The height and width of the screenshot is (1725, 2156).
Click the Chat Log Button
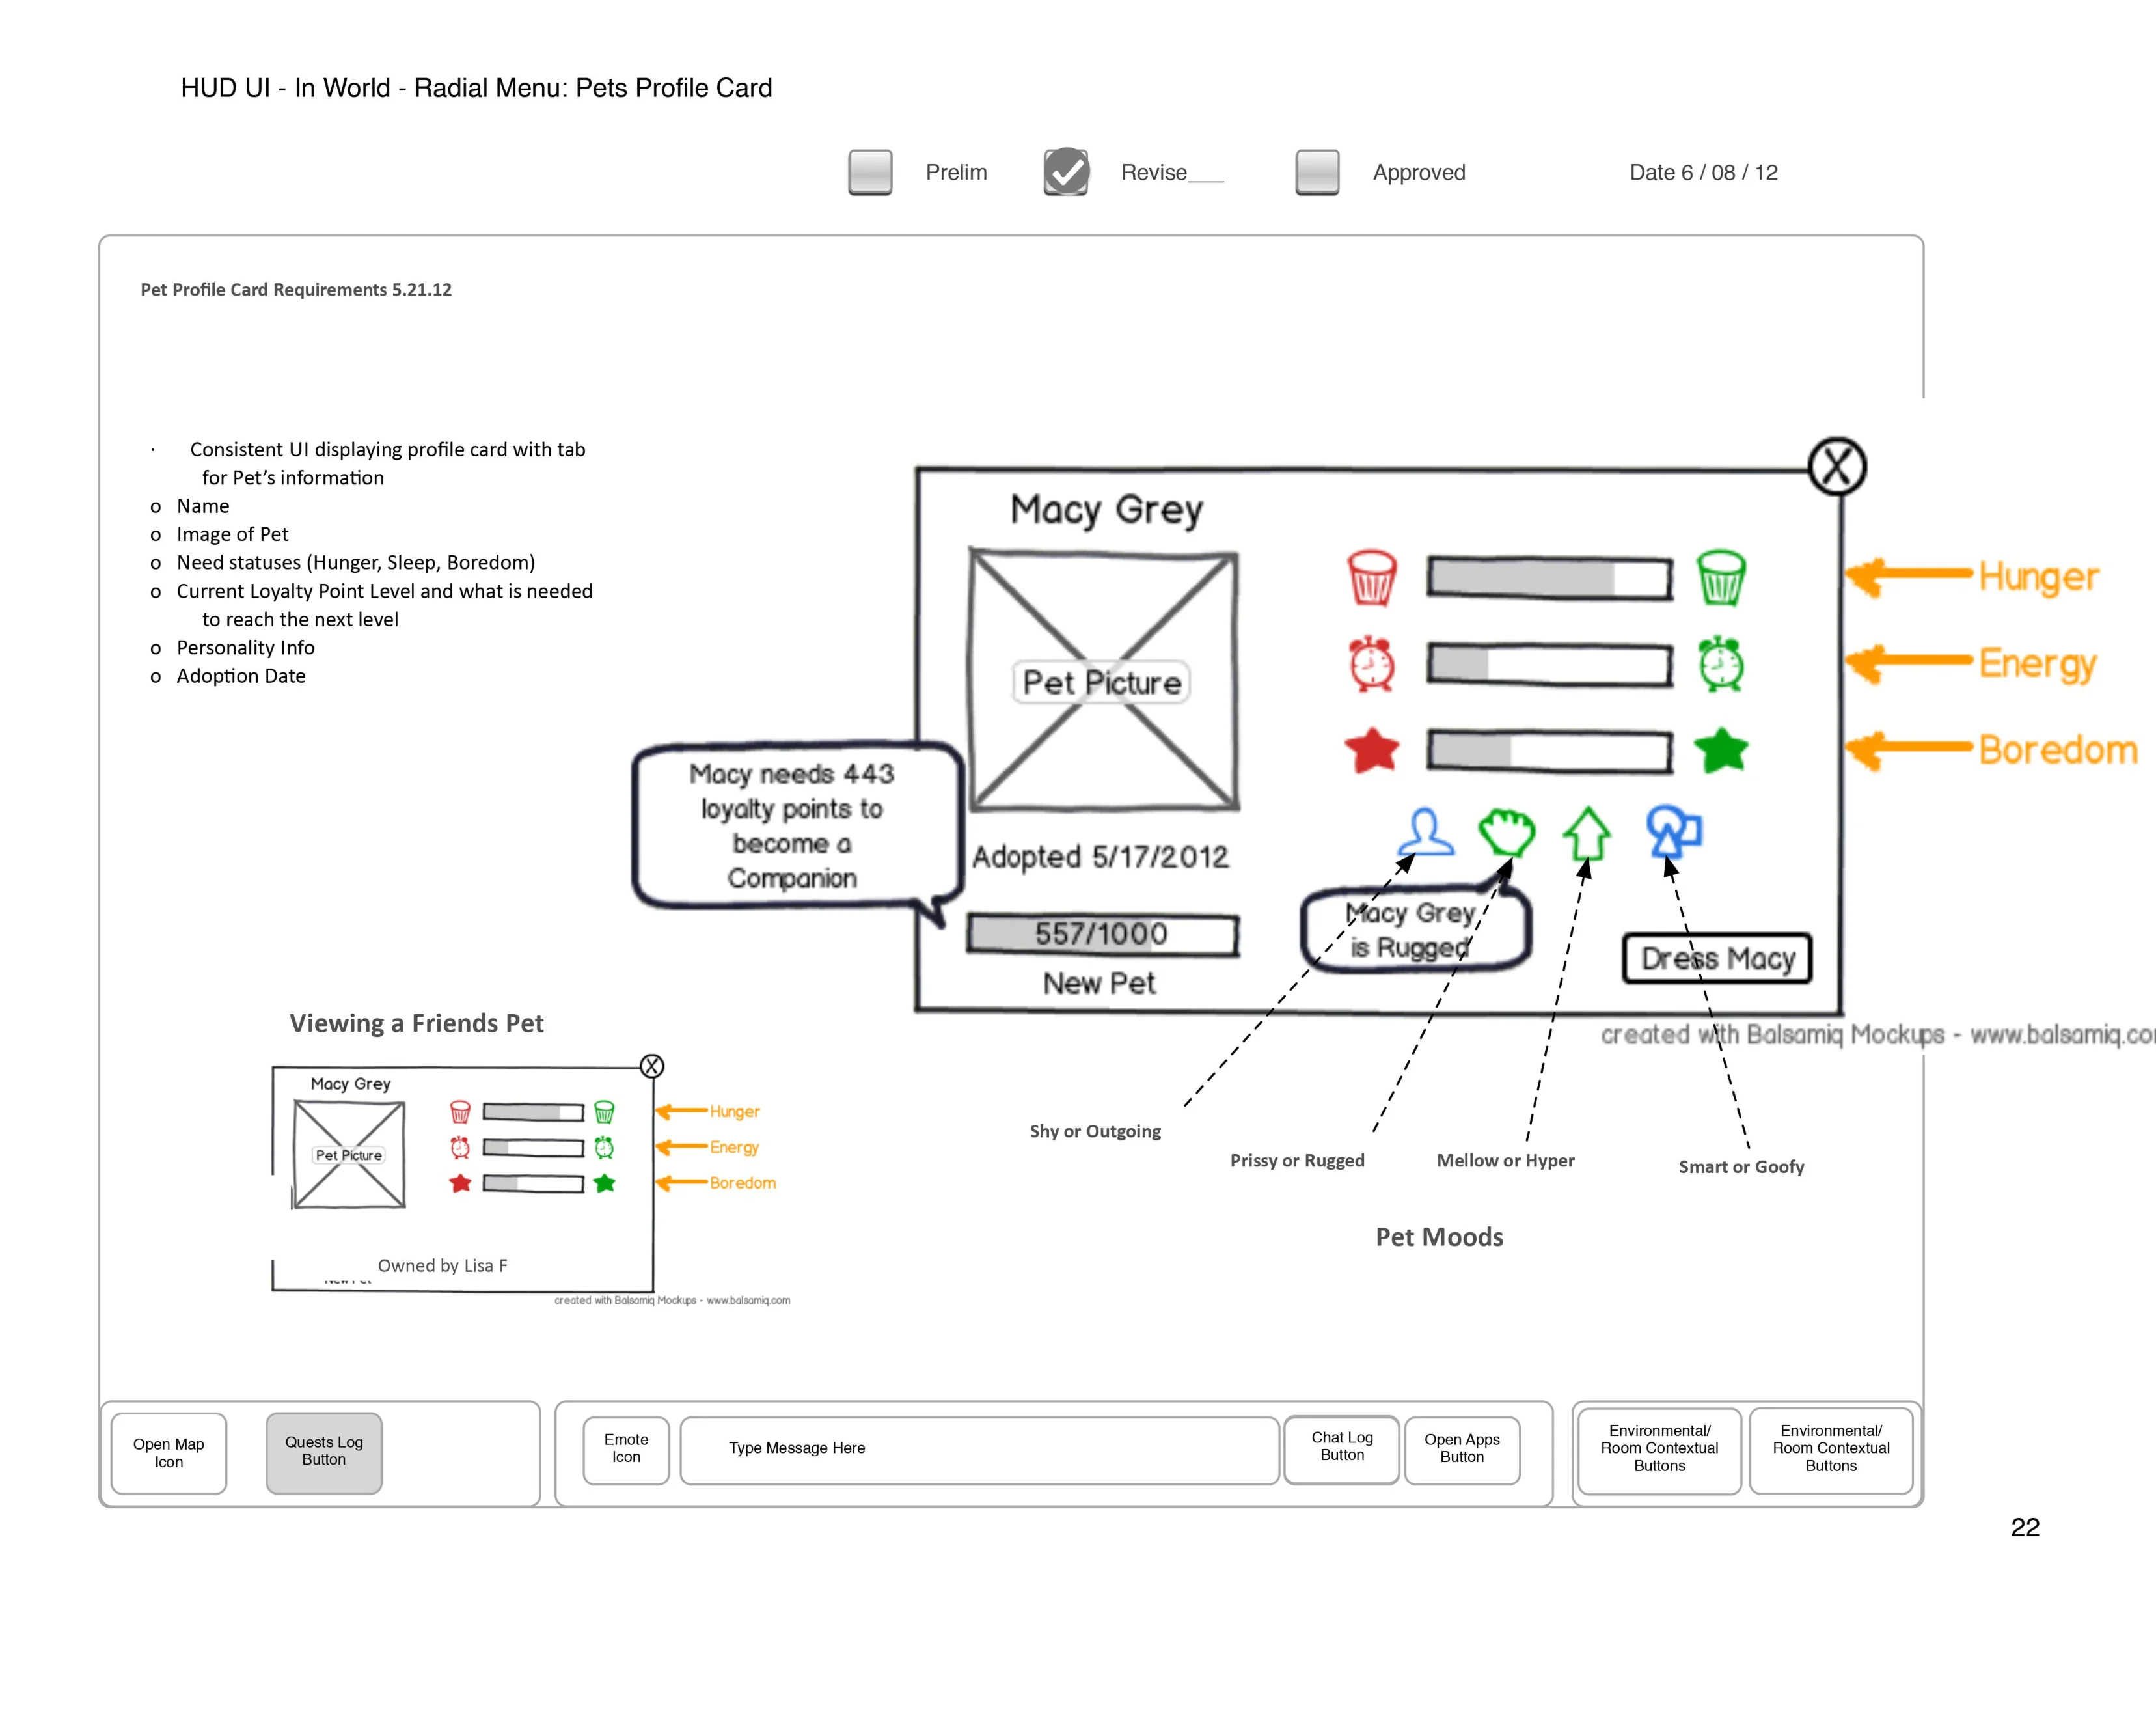(x=1342, y=1449)
